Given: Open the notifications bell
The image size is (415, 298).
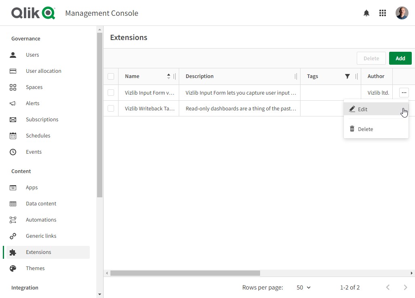Looking at the screenshot, I should click(366, 13).
